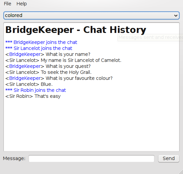Click the BridgeKeeper - Chat History heading

coord(76,30)
